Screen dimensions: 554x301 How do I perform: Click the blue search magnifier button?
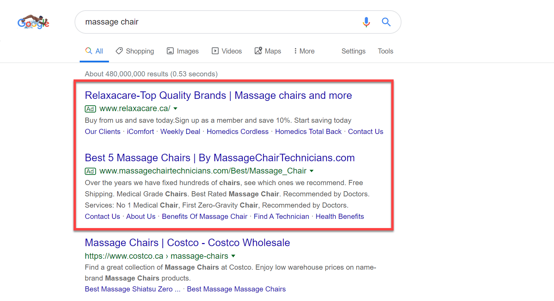386,22
